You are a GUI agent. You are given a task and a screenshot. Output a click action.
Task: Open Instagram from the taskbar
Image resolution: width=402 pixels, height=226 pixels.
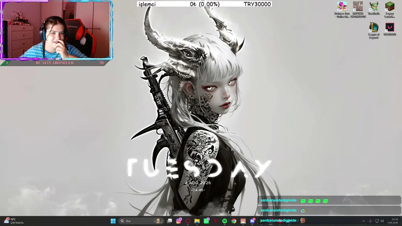click(x=179, y=221)
